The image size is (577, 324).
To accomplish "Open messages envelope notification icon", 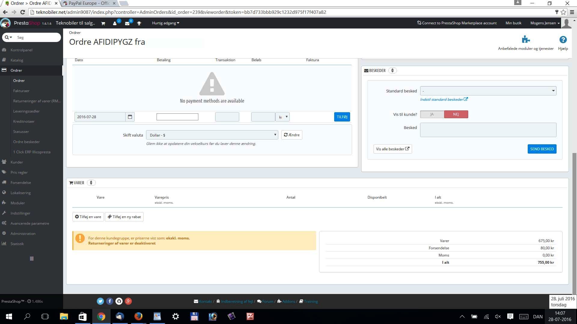I will pos(127,23).
